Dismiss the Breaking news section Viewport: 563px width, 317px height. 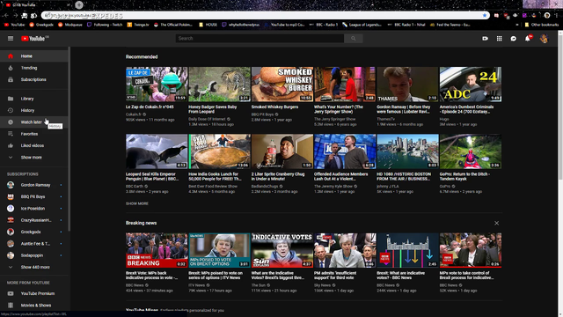click(496, 223)
